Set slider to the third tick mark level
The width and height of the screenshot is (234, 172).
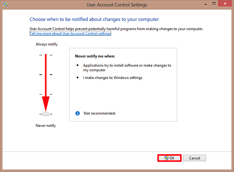pos(46,94)
